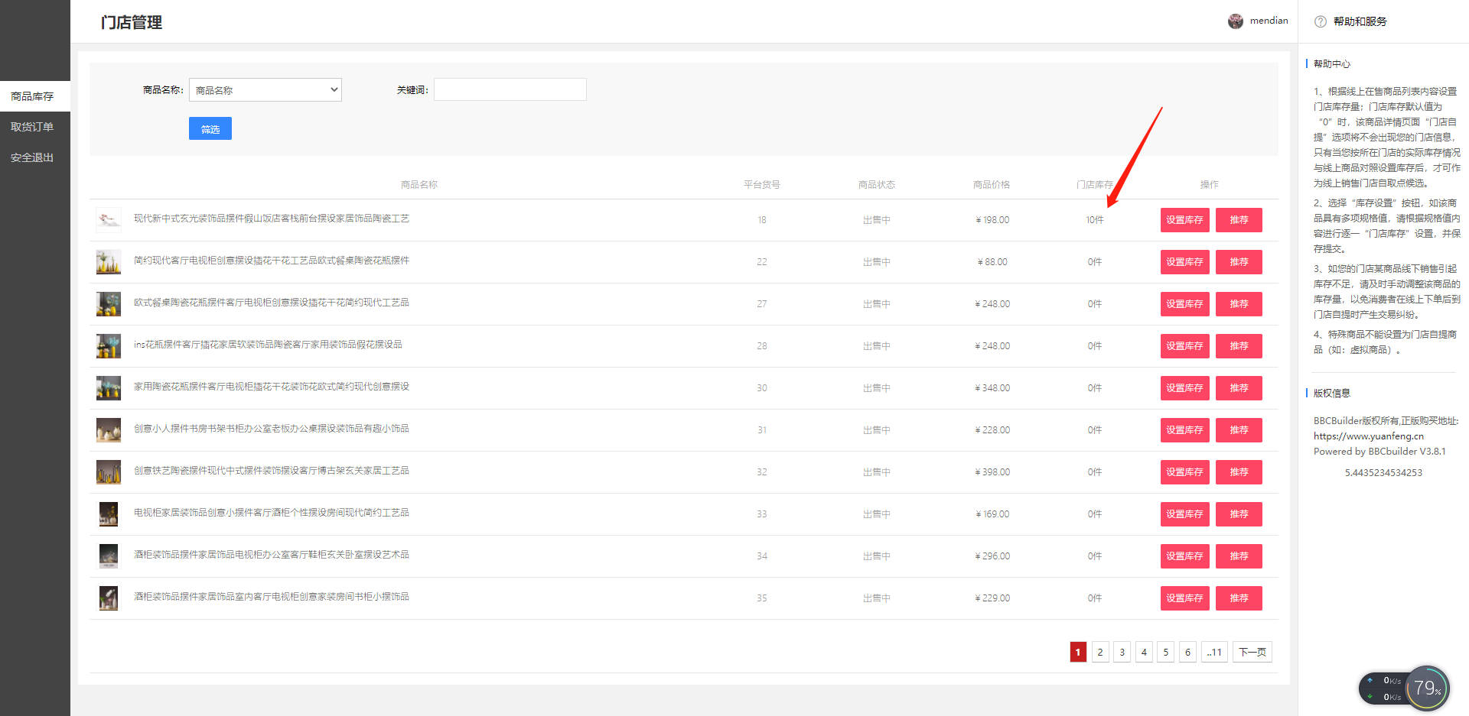
Task: Click 设置库存 for product number 33
Action: [1185, 514]
